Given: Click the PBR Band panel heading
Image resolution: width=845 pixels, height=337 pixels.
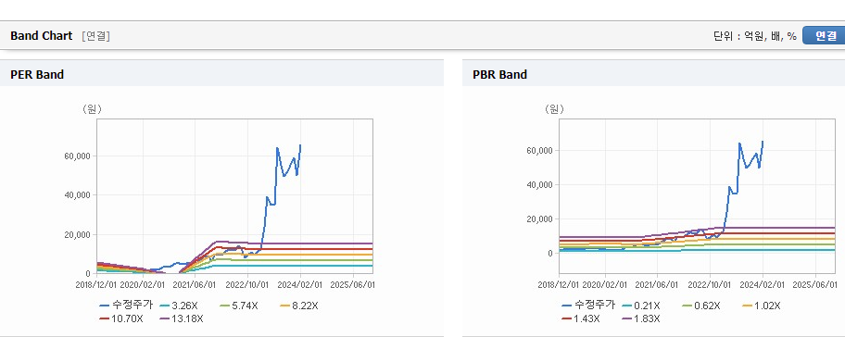Looking at the screenshot, I should coord(499,75).
